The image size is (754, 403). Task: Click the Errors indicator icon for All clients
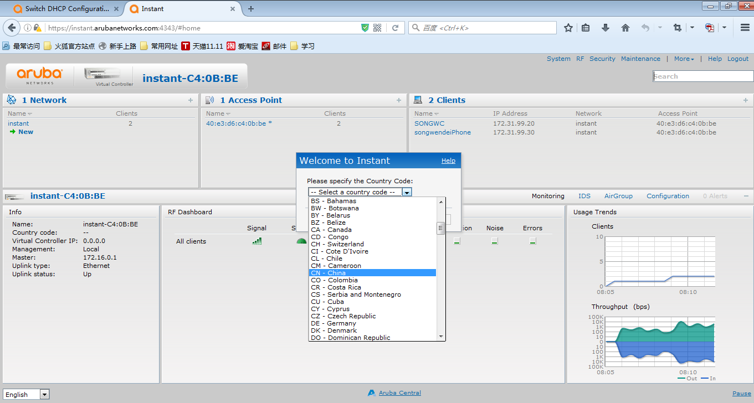pos(532,241)
